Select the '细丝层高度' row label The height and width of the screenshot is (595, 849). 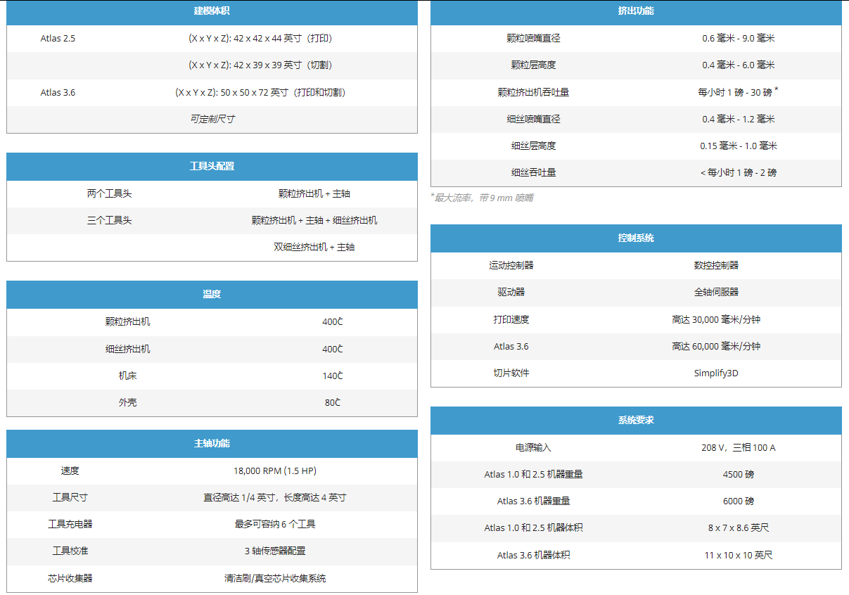click(x=533, y=146)
